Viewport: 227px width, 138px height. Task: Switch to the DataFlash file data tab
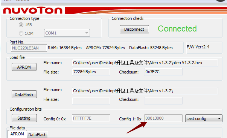pyautogui.click(x=37, y=135)
